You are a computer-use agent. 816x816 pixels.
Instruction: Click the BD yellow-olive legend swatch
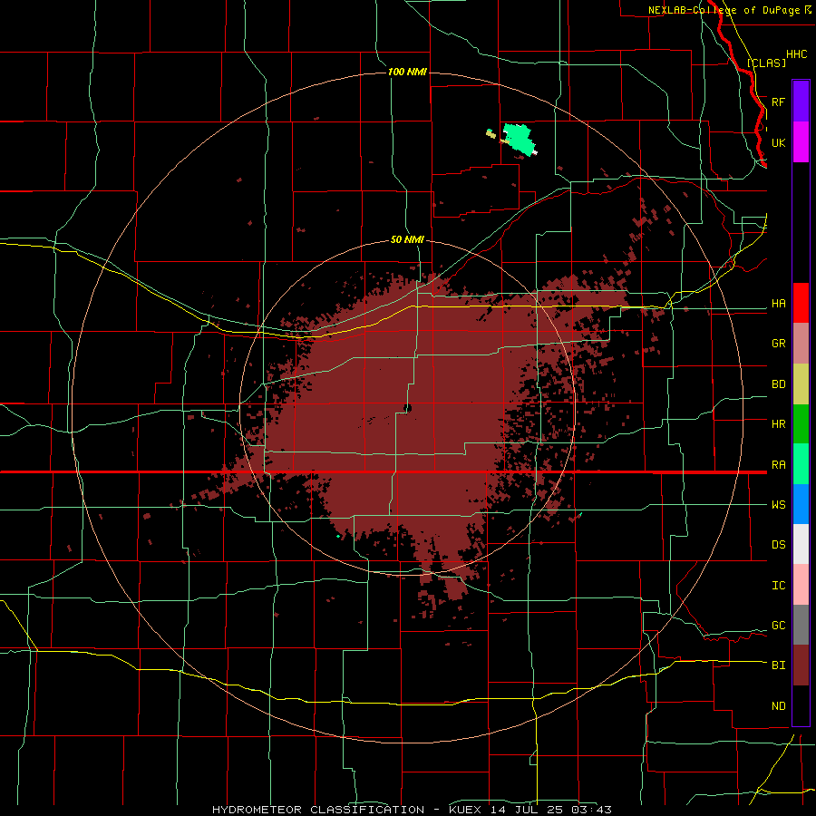tap(801, 384)
